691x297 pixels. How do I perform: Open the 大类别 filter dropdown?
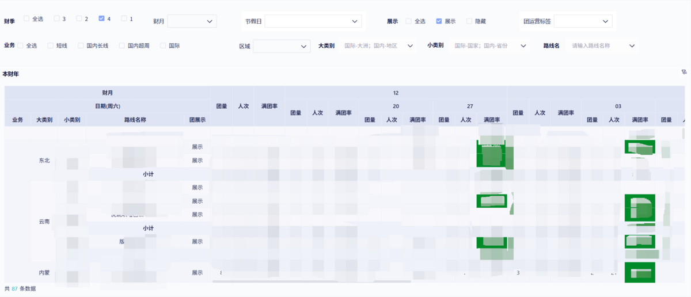pos(377,45)
